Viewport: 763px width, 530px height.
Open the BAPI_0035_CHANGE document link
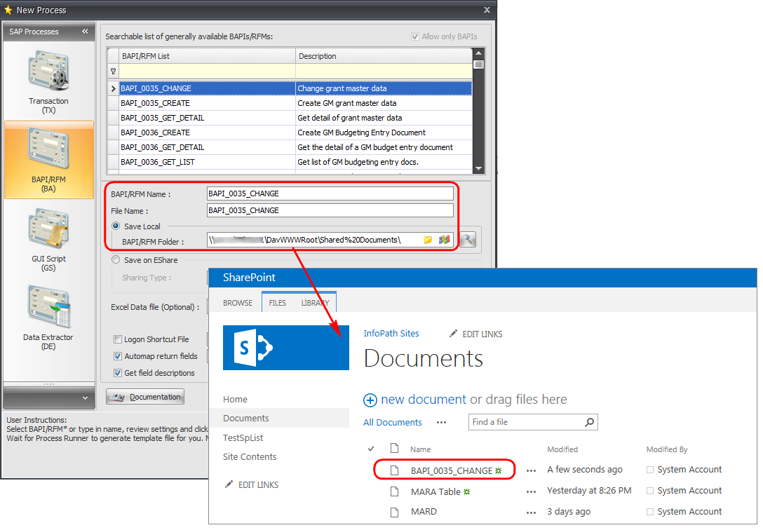click(x=451, y=470)
